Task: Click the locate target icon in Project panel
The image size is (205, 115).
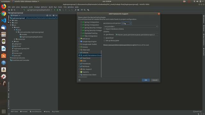Action: point(47,15)
